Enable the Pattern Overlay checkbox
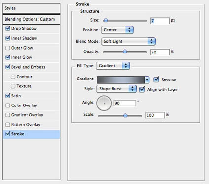The width and height of the screenshot is (209, 184). (8, 125)
